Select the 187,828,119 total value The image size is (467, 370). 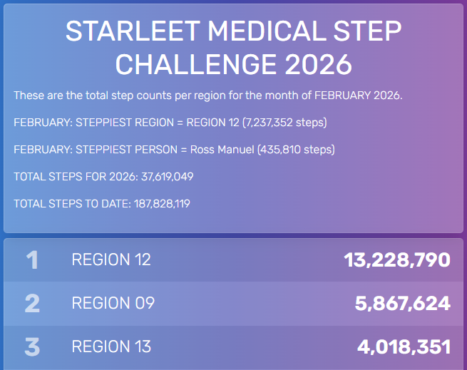pos(161,204)
